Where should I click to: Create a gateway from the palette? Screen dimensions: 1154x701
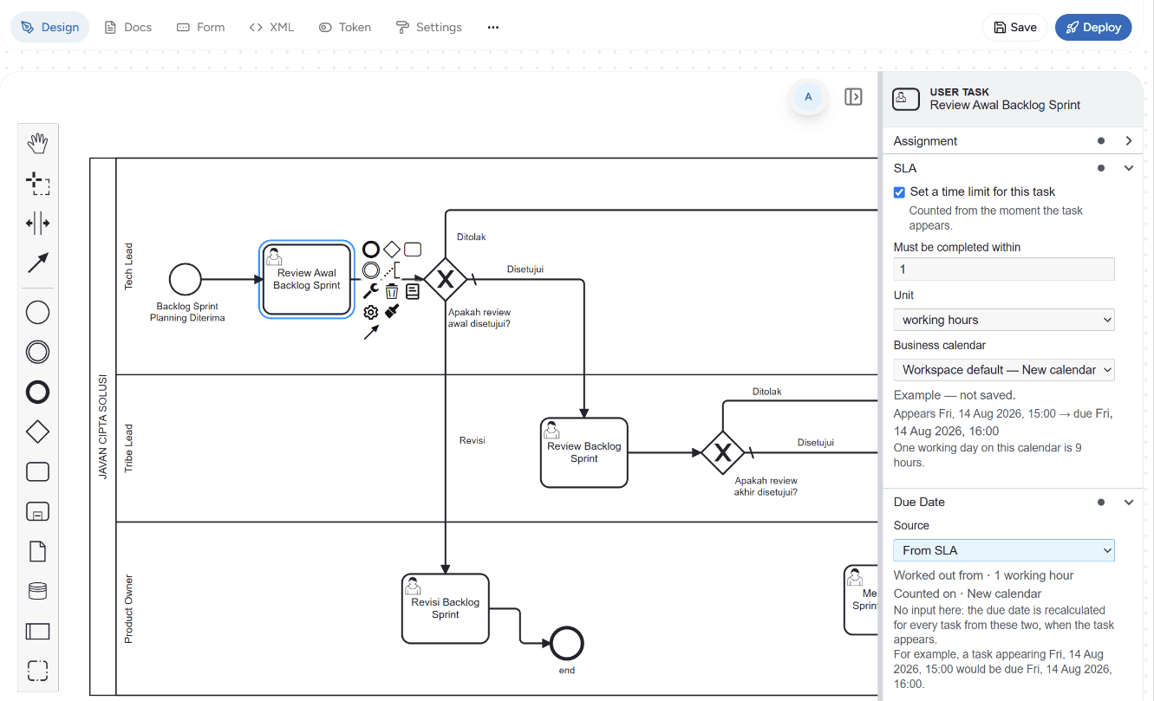(x=37, y=432)
